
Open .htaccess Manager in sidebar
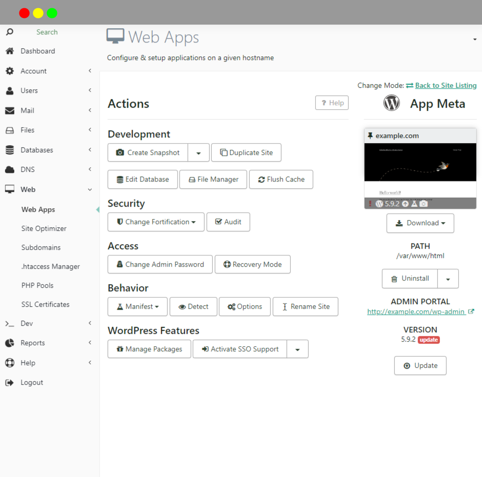pyautogui.click(x=51, y=267)
